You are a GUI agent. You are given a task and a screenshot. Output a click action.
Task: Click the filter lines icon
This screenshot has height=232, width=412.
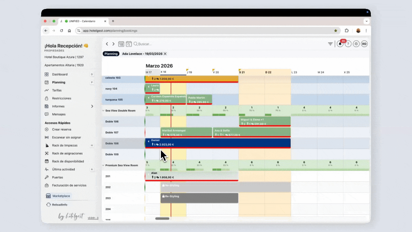click(x=330, y=44)
